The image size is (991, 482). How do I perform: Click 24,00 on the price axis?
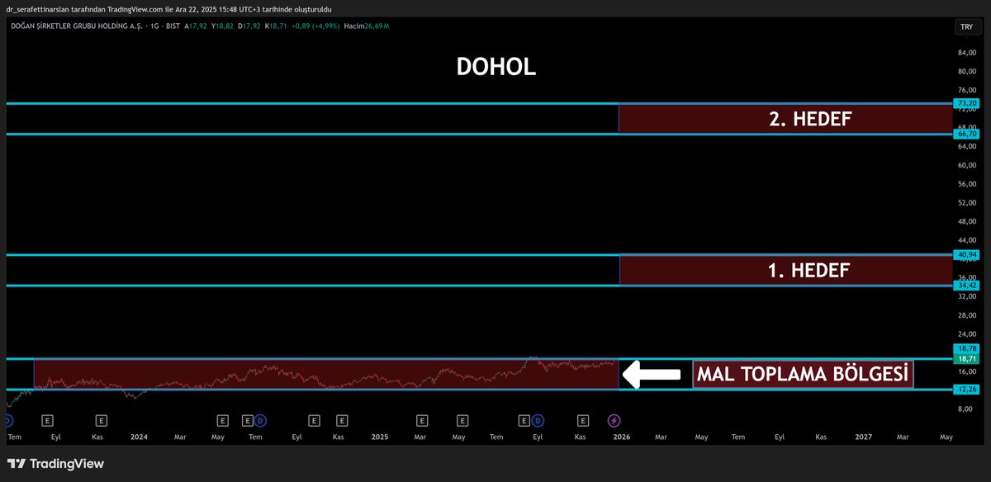(x=965, y=334)
